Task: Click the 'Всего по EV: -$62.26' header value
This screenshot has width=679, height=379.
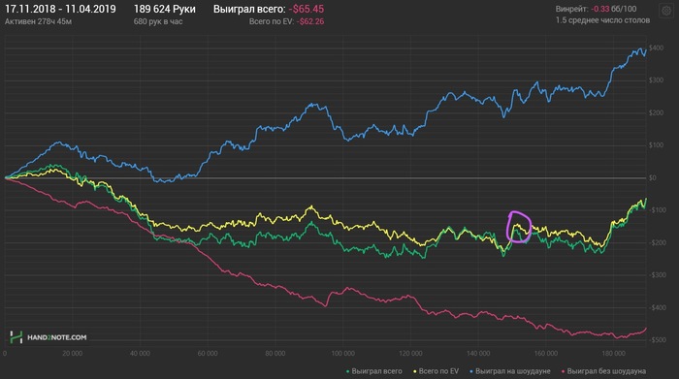Action: (x=286, y=21)
